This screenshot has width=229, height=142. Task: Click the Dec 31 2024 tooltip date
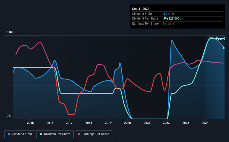click(x=141, y=9)
